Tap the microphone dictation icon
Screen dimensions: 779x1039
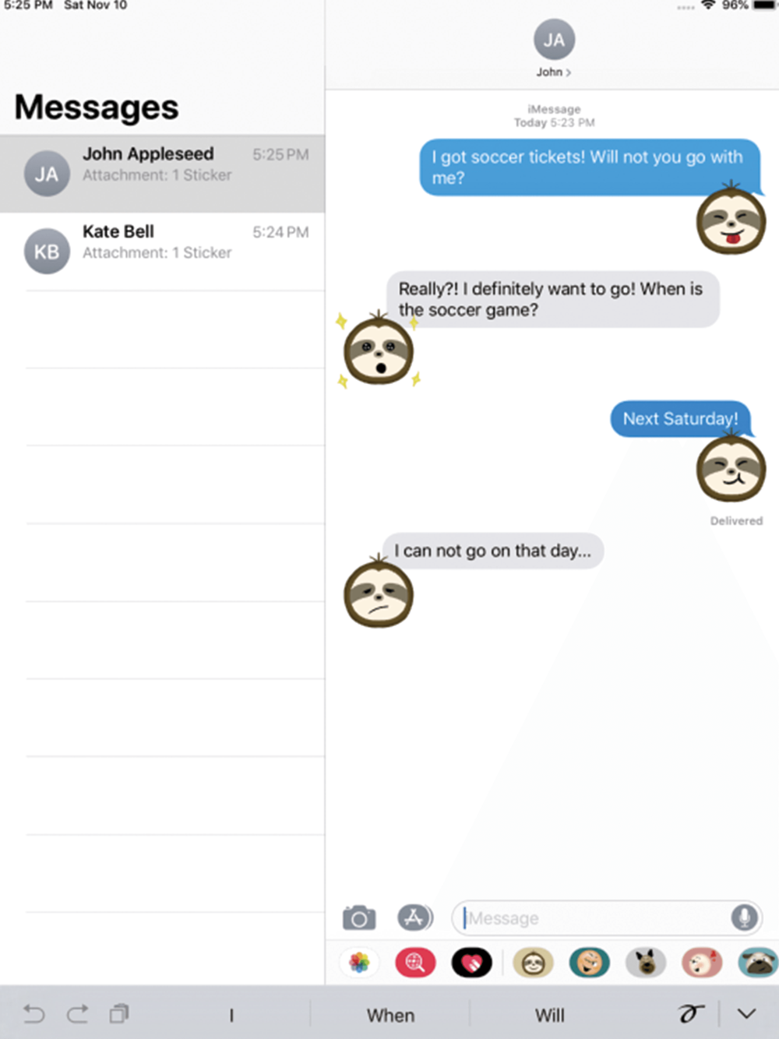744,917
